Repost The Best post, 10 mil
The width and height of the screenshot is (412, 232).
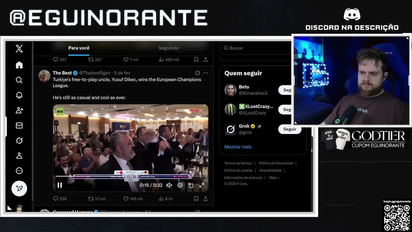point(97,199)
